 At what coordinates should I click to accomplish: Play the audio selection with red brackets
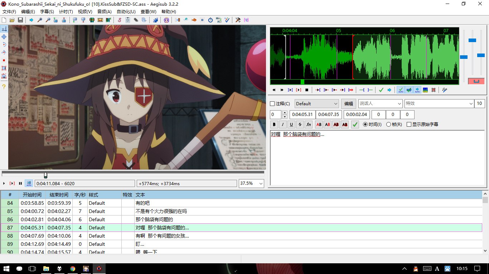click(x=299, y=90)
